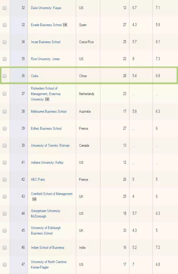
Task: Tick the checkbox for Ceibs
Action: point(5,76)
